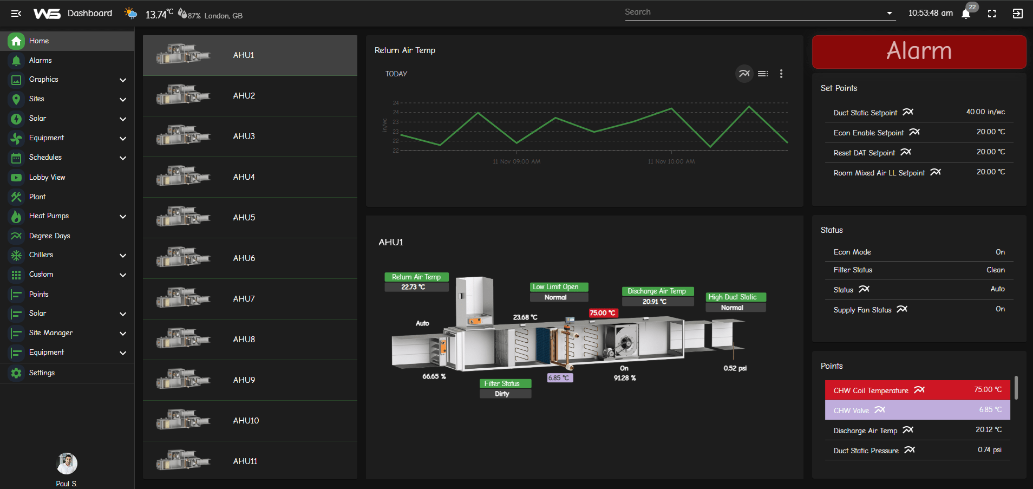Select the trend chart view toggle for Return Air Temp

coord(744,74)
